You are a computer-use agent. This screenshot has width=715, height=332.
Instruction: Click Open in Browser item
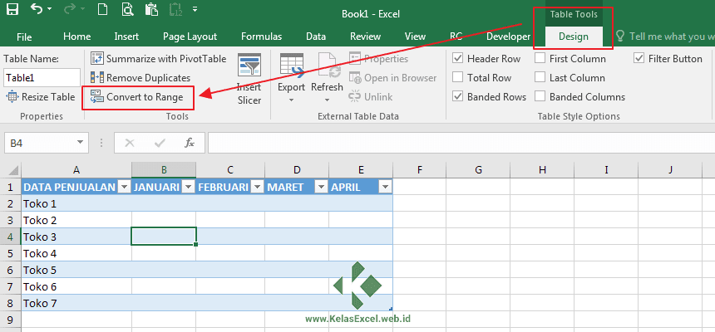[x=392, y=78]
